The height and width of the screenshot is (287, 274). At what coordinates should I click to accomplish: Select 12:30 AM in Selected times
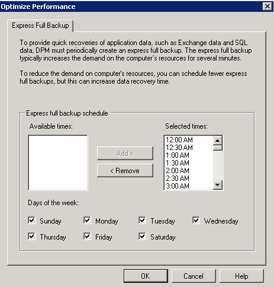click(189, 148)
